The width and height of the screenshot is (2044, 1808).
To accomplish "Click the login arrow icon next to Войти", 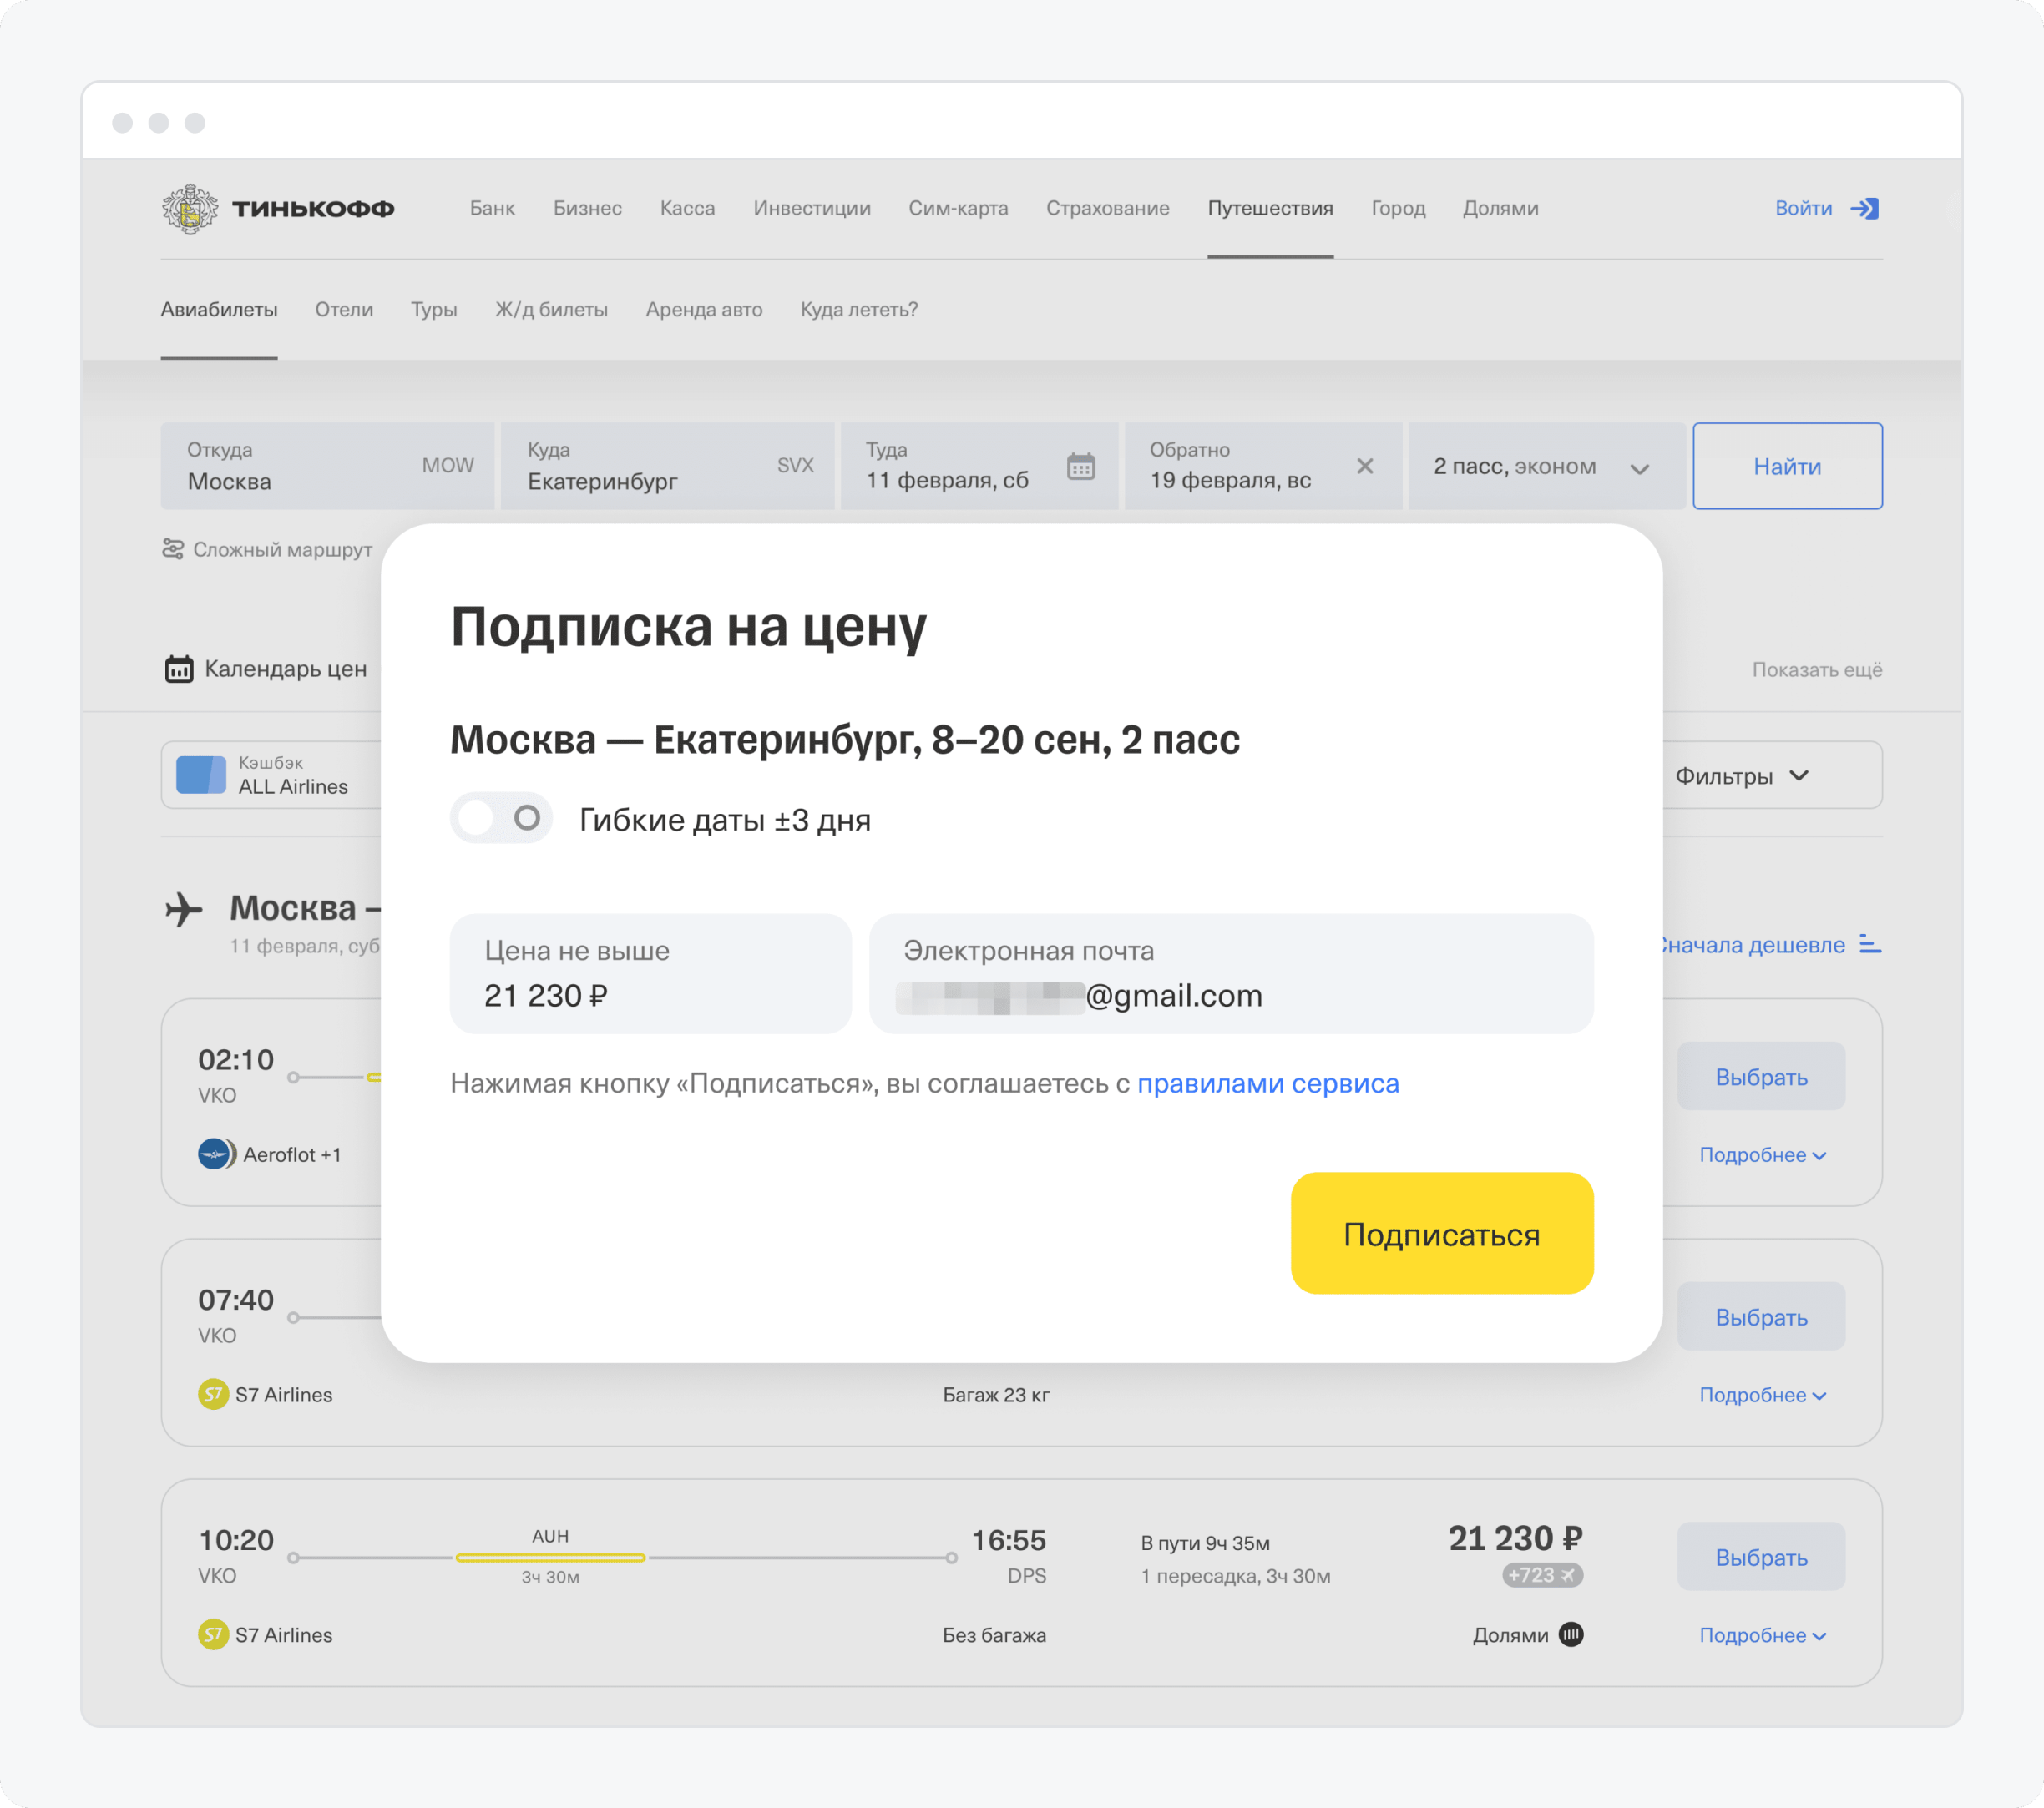I will point(1865,208).
